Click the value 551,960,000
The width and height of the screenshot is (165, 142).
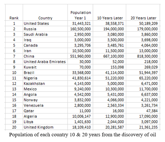(80, 56)
